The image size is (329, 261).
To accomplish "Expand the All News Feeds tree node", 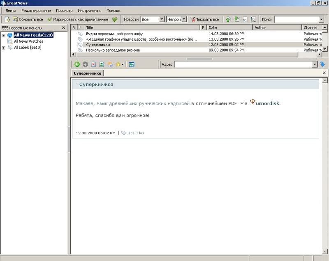I will click(4, 35).
